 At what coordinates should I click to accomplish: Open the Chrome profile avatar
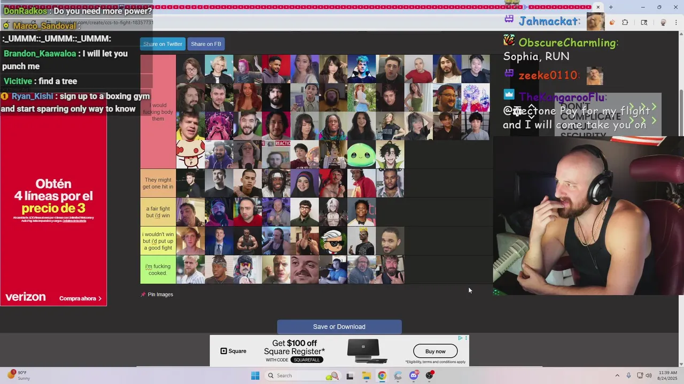point(663,22)
